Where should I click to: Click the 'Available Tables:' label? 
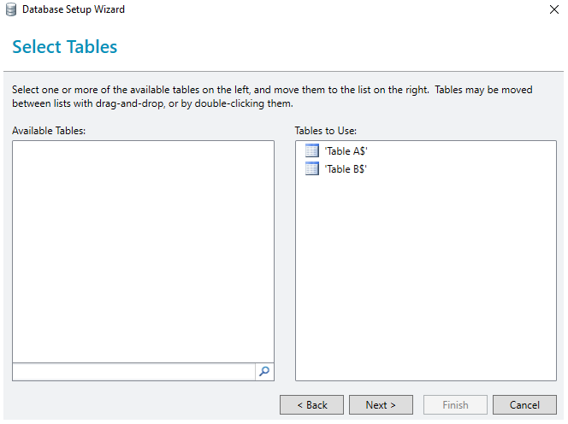(x=49, y=131)
